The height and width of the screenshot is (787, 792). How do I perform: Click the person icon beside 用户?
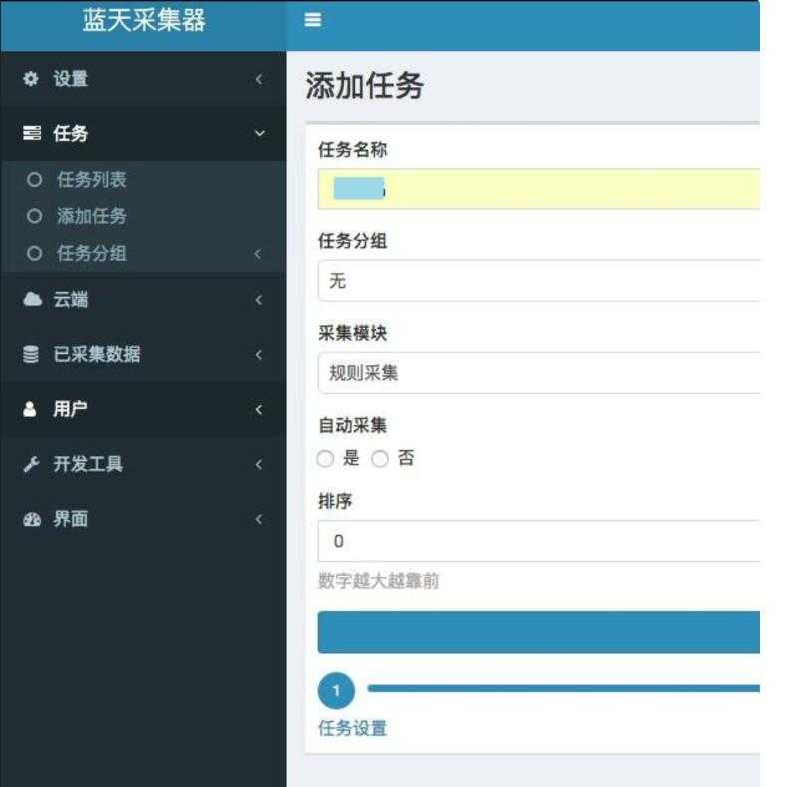point(31,410)
